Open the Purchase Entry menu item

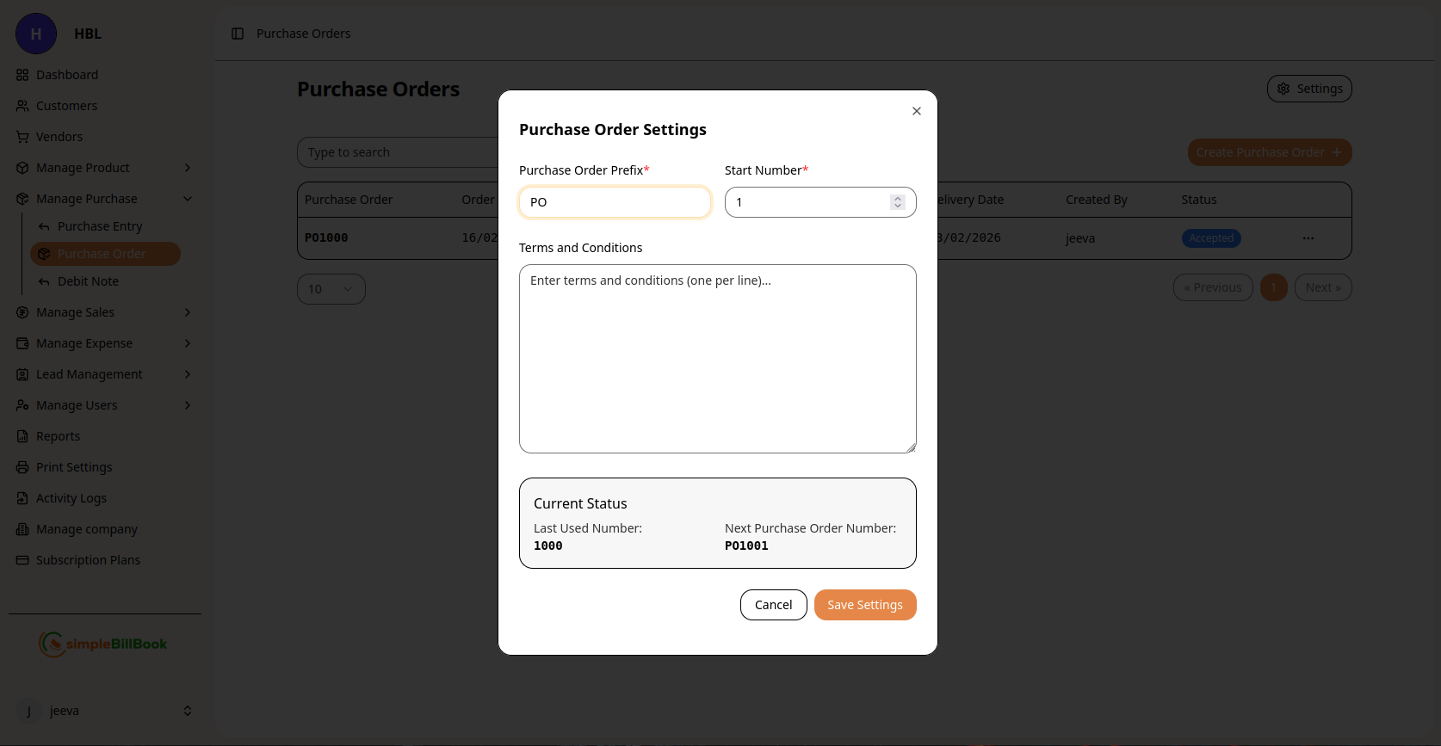(x=100, y=226)
